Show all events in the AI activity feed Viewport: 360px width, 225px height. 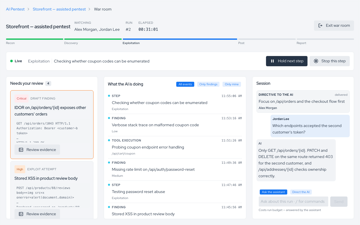click(185, 84)
